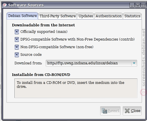Click the Debian swirl icon in title bar

tap(5, 5)
